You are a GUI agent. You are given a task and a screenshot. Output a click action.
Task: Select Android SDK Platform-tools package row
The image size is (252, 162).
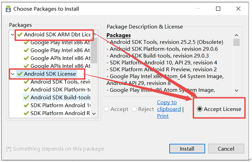pyautogui.click(x=60, y=90)
